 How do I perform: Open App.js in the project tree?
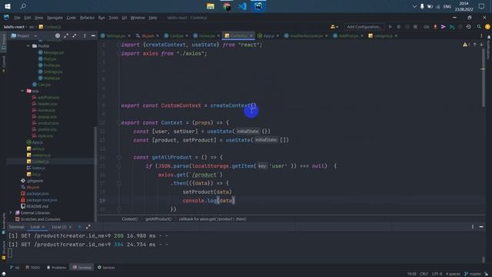tap(35, 142)
